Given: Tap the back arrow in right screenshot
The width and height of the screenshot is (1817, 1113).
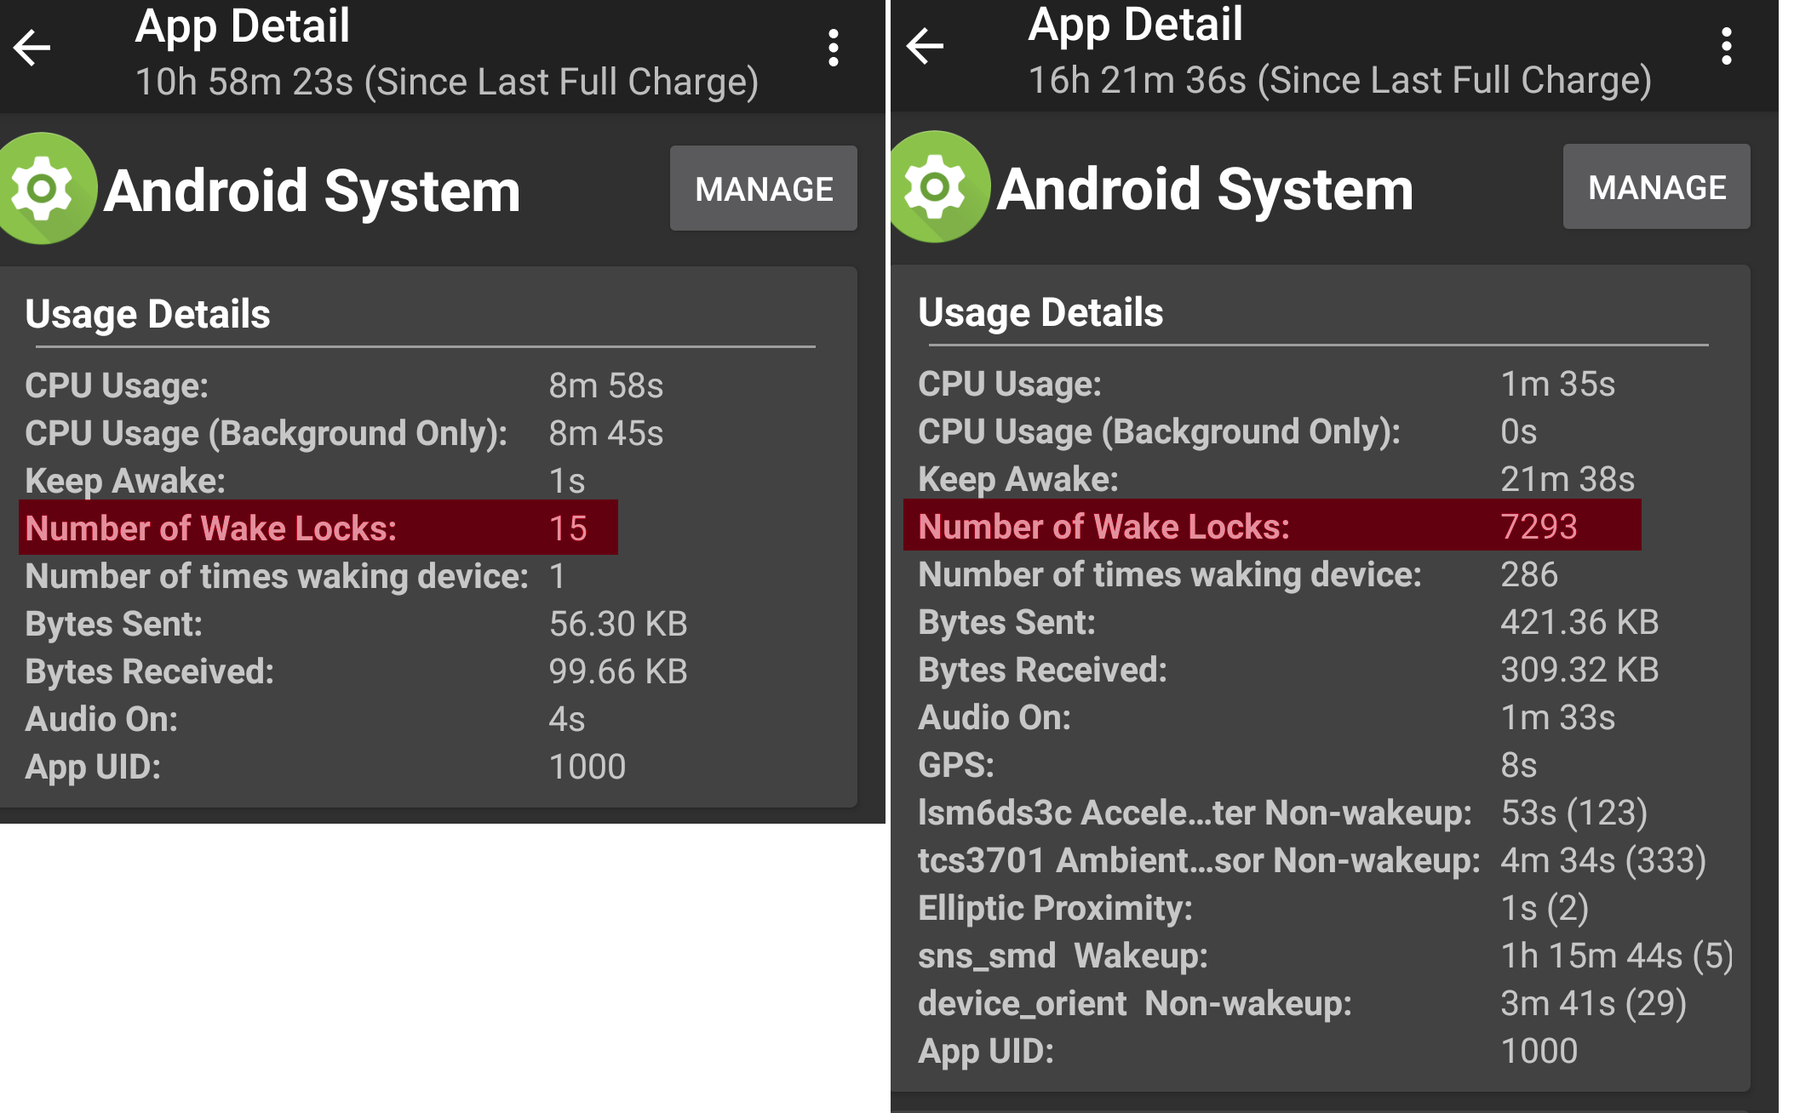Looking at the screenshot, I should click(926, 45).
